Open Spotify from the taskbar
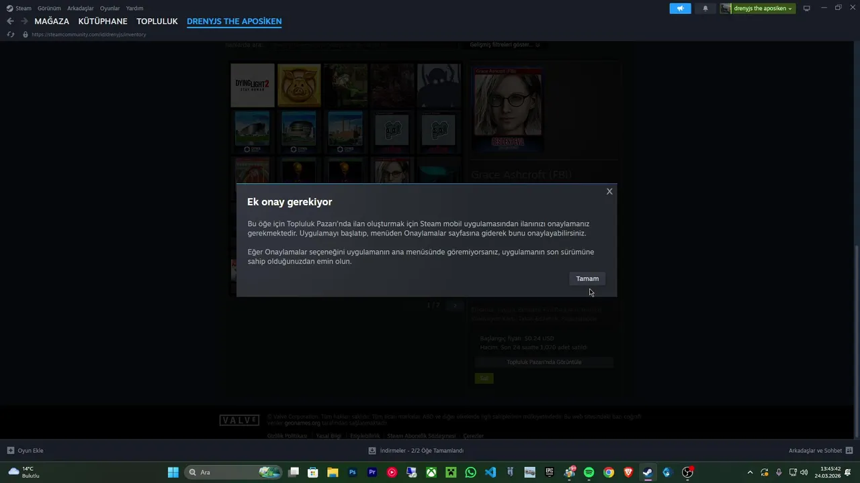 click(589, 472)
